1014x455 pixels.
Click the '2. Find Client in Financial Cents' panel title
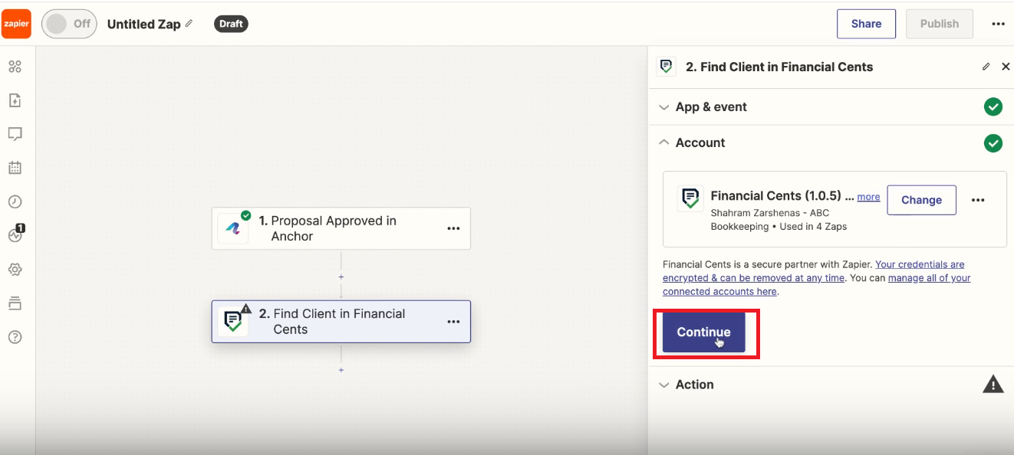click(x=779, y=67)
